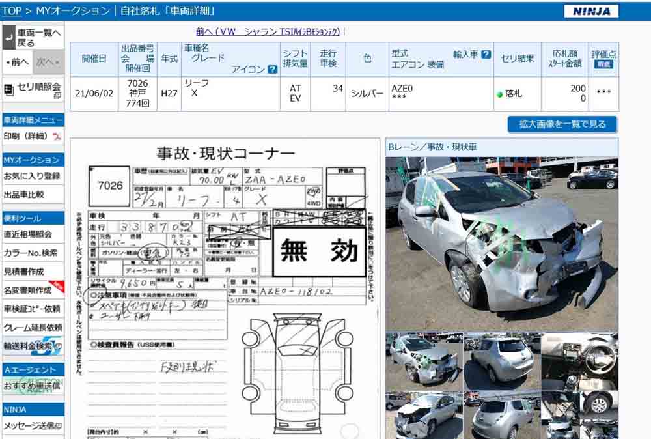Click the blue badge under 評価点 header
Image resolution: width=651 pixels, height=439 pixels.
pos(603,64)
